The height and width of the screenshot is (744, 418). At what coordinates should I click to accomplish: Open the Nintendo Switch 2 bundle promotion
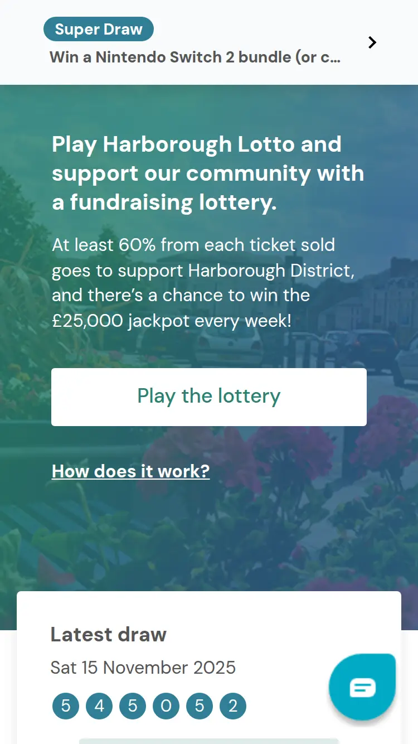click(x=195, y=57)
